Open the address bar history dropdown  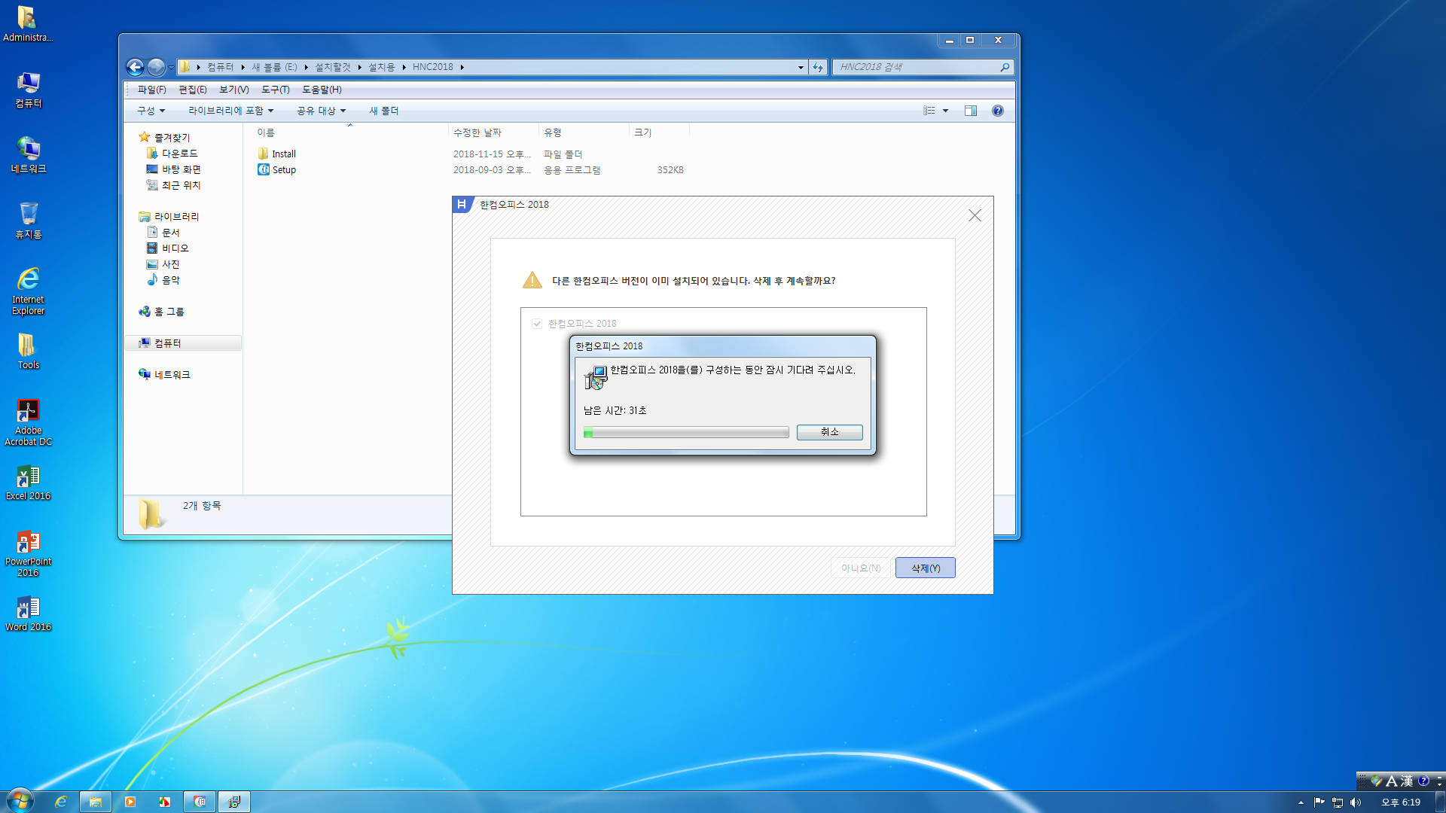801,67
